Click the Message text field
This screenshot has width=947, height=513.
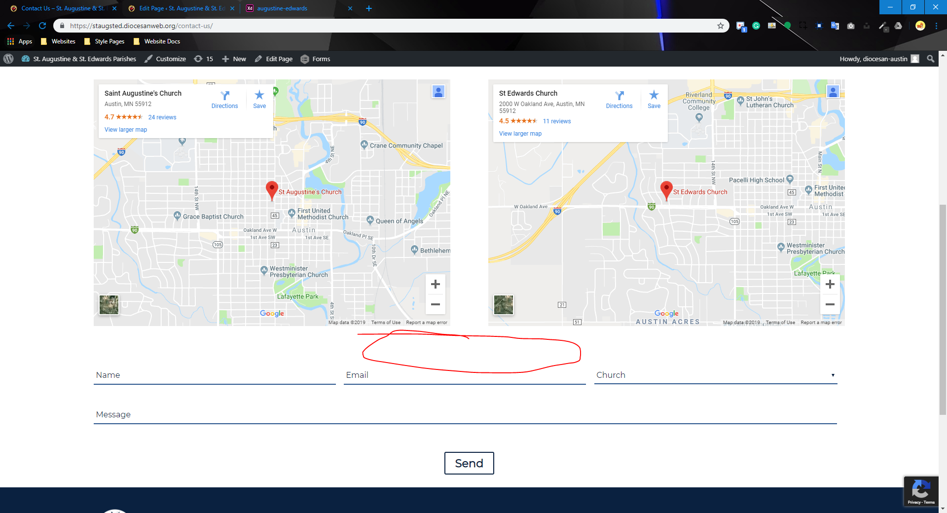pyautogui.click(x=465, y=414)
